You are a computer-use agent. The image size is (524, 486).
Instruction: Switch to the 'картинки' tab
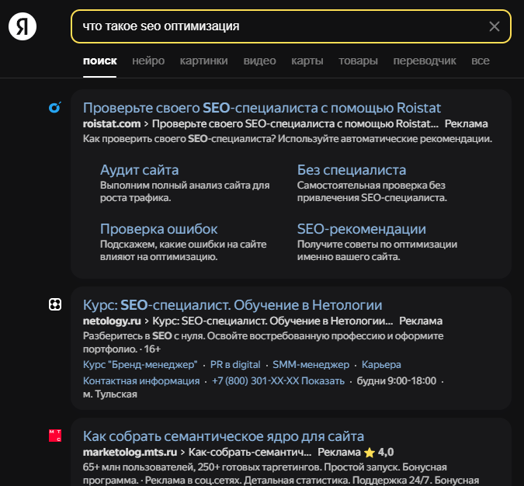204,61
